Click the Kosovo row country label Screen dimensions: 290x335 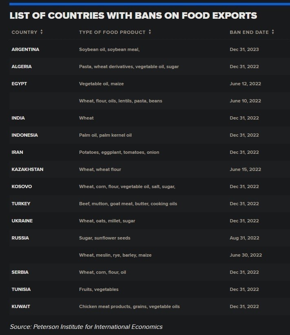(22, 186)
